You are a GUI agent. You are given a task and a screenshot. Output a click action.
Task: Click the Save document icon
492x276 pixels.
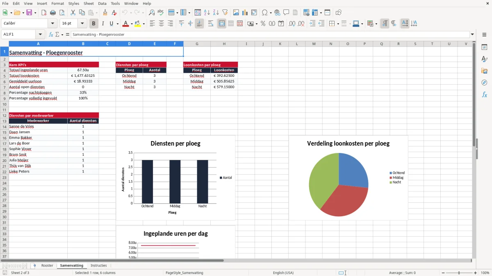point(29,13)
